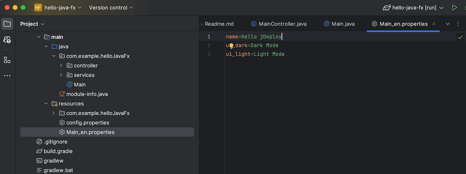This screenshot has height=174, width=466.
Task: Switch to the MainController.java tab
Action: [x=279, y=24]
